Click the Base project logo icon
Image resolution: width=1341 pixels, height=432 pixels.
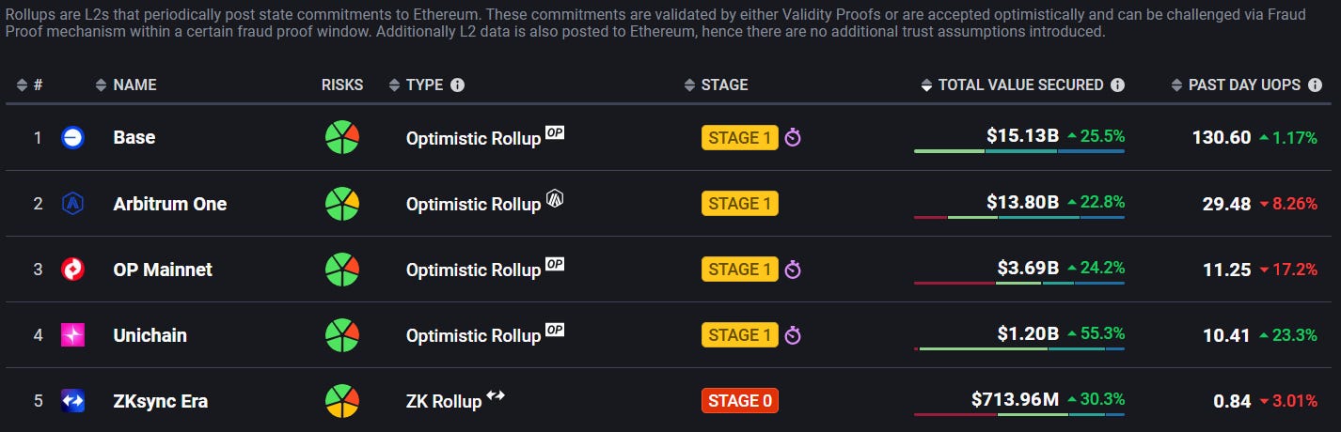pyautogui.click(x=72, y=138)
